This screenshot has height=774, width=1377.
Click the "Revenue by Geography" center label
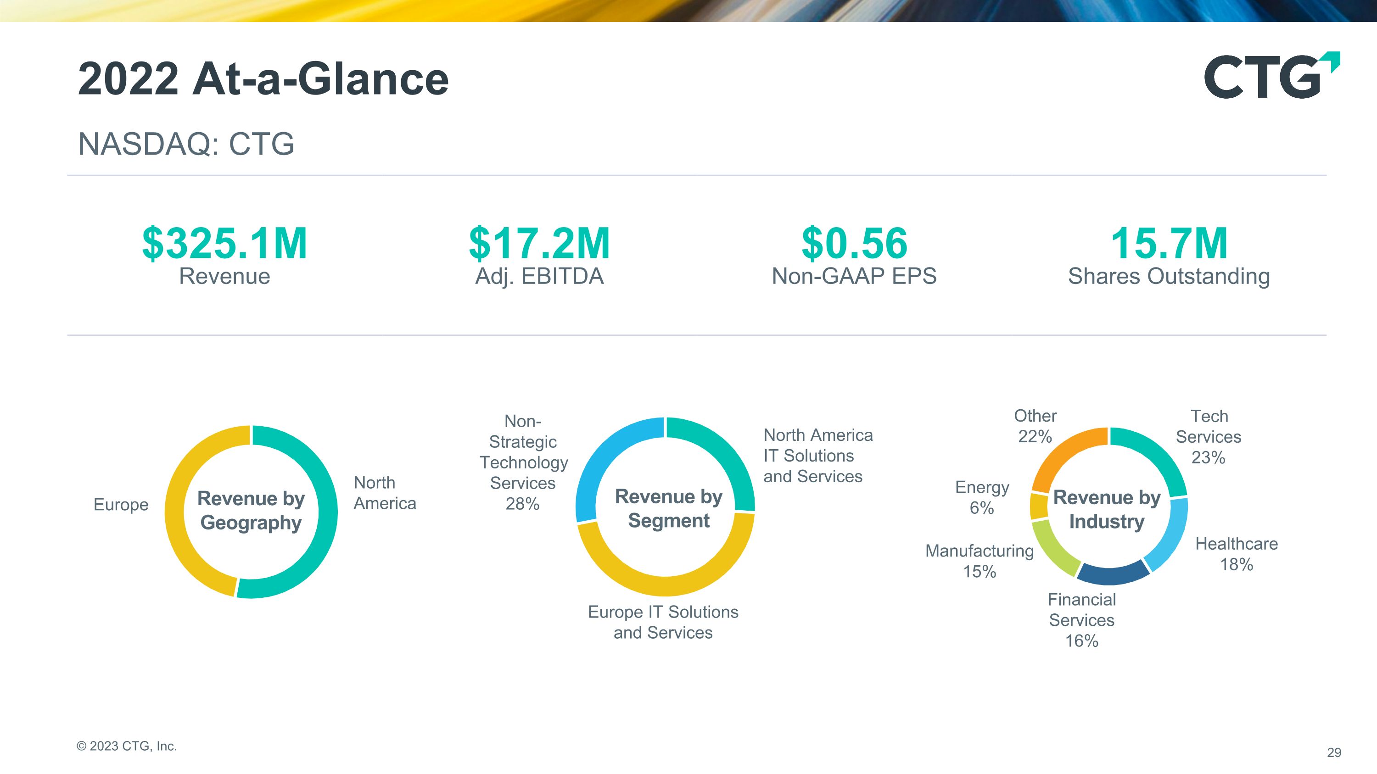click(x=251, y=510)
